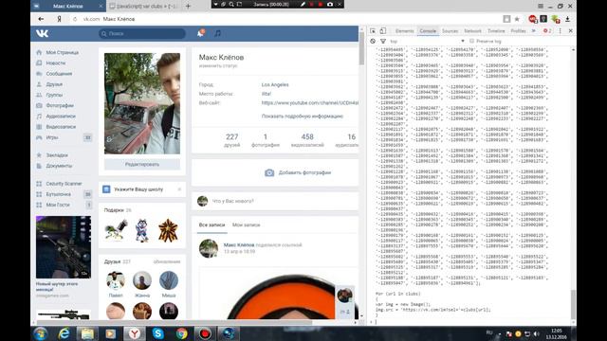Expand more DevTools tabs with the chevron
The height and width of the screenshot is (341, 607).
tap(534, 31)
